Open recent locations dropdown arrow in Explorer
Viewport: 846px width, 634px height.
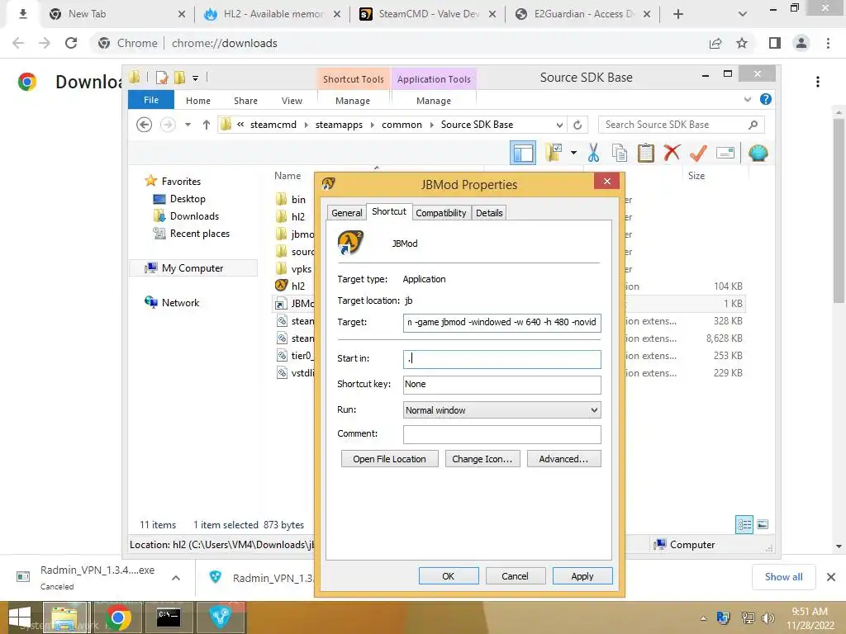[x=188, y=125]
